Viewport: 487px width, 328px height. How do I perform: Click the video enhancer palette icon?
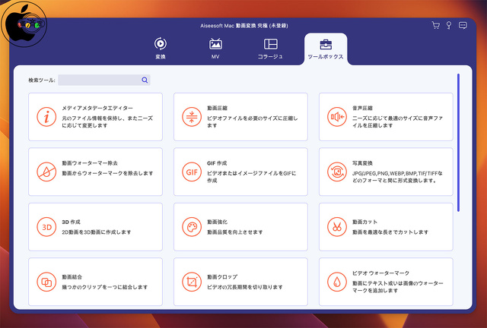pyautogui.click(x=192, y=227)
